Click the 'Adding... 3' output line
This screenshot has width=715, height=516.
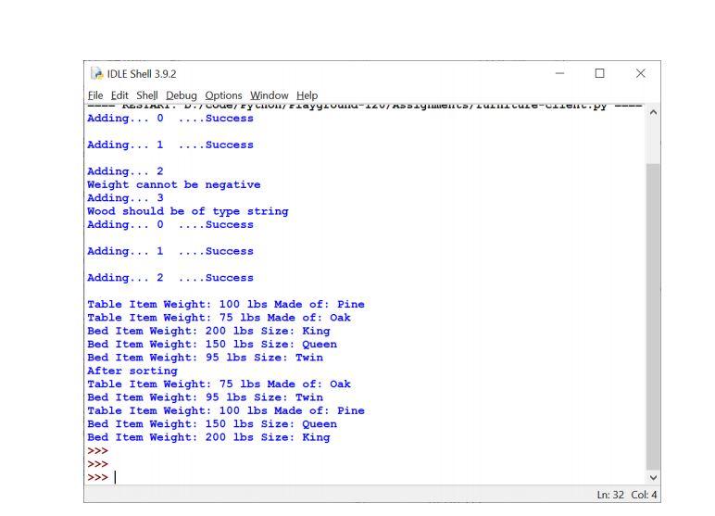click(x=125, y=198)
